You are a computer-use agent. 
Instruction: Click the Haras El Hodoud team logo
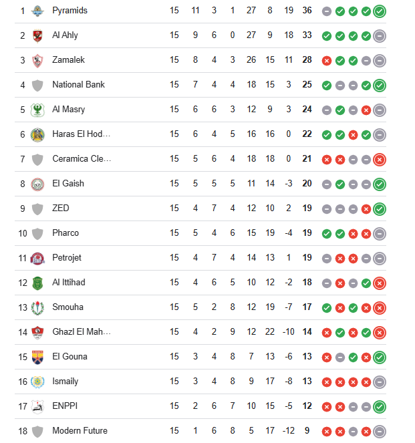(x=37, y=134)
